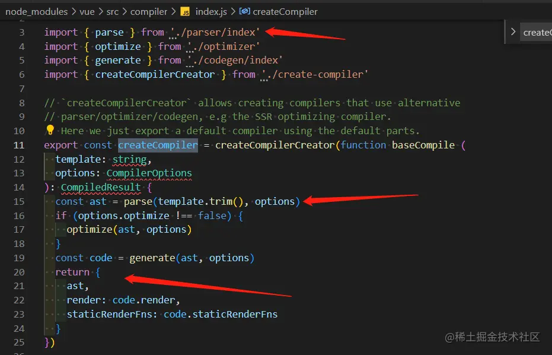Click the highlighted createCompiler identifier
This screenshot has width=552, height=355.
point(158,145)
